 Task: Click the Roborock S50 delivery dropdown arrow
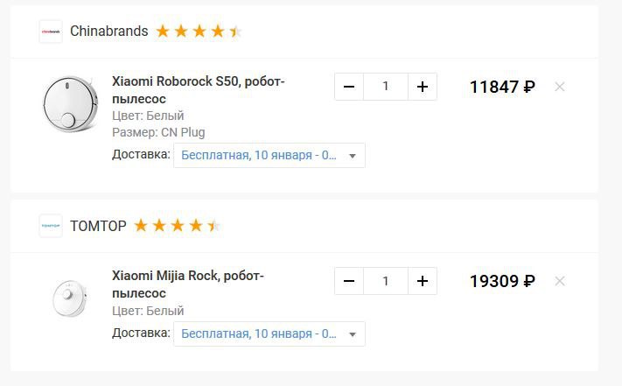[x=353, y=156]
